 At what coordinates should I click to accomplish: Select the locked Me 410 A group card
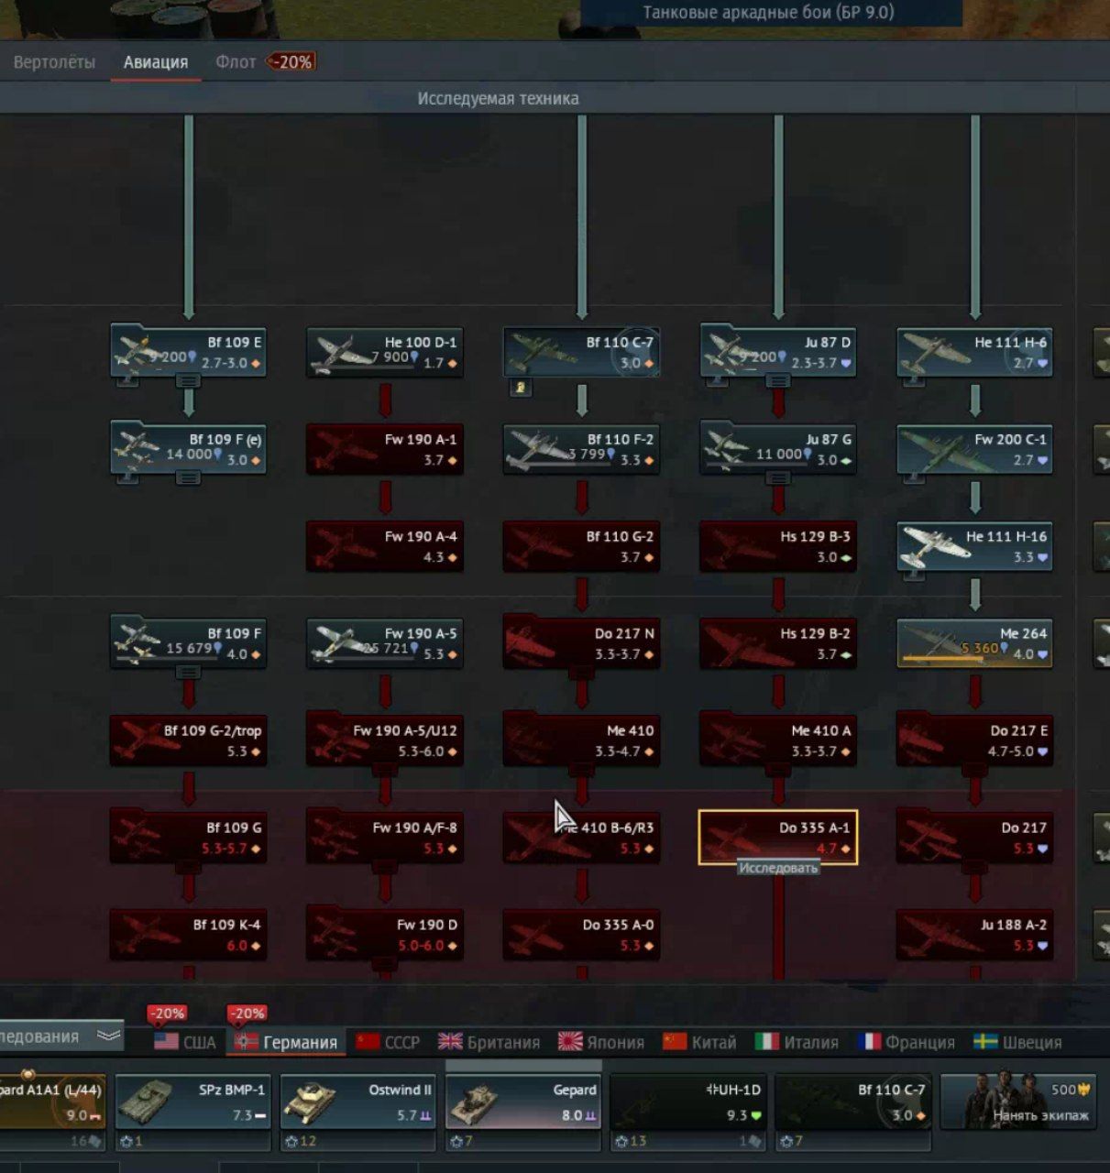click(778, 741)
